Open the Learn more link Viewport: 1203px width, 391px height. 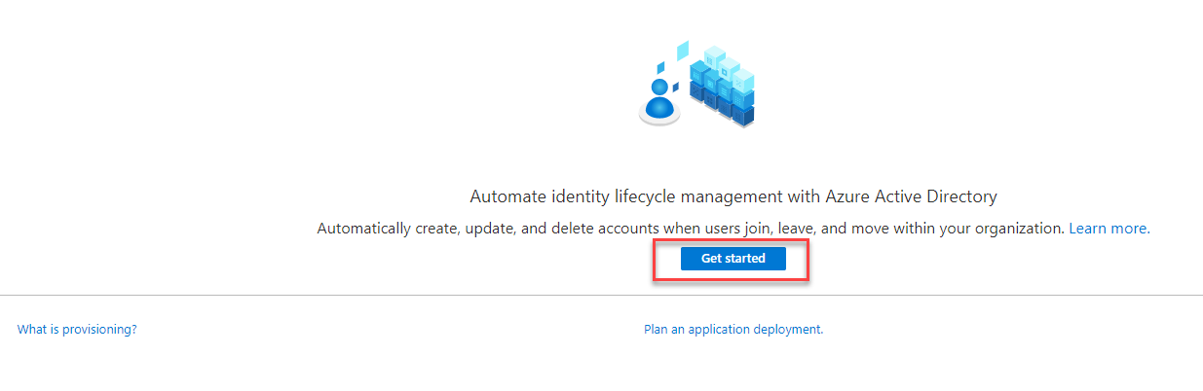(x=1108, y=229)
